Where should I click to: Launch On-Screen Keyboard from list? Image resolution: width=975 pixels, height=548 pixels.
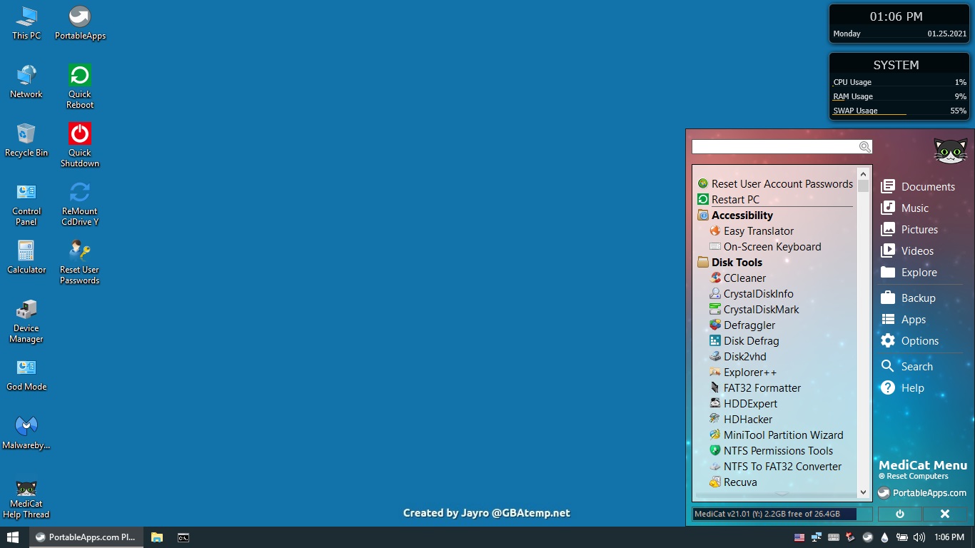click(765, 246)
